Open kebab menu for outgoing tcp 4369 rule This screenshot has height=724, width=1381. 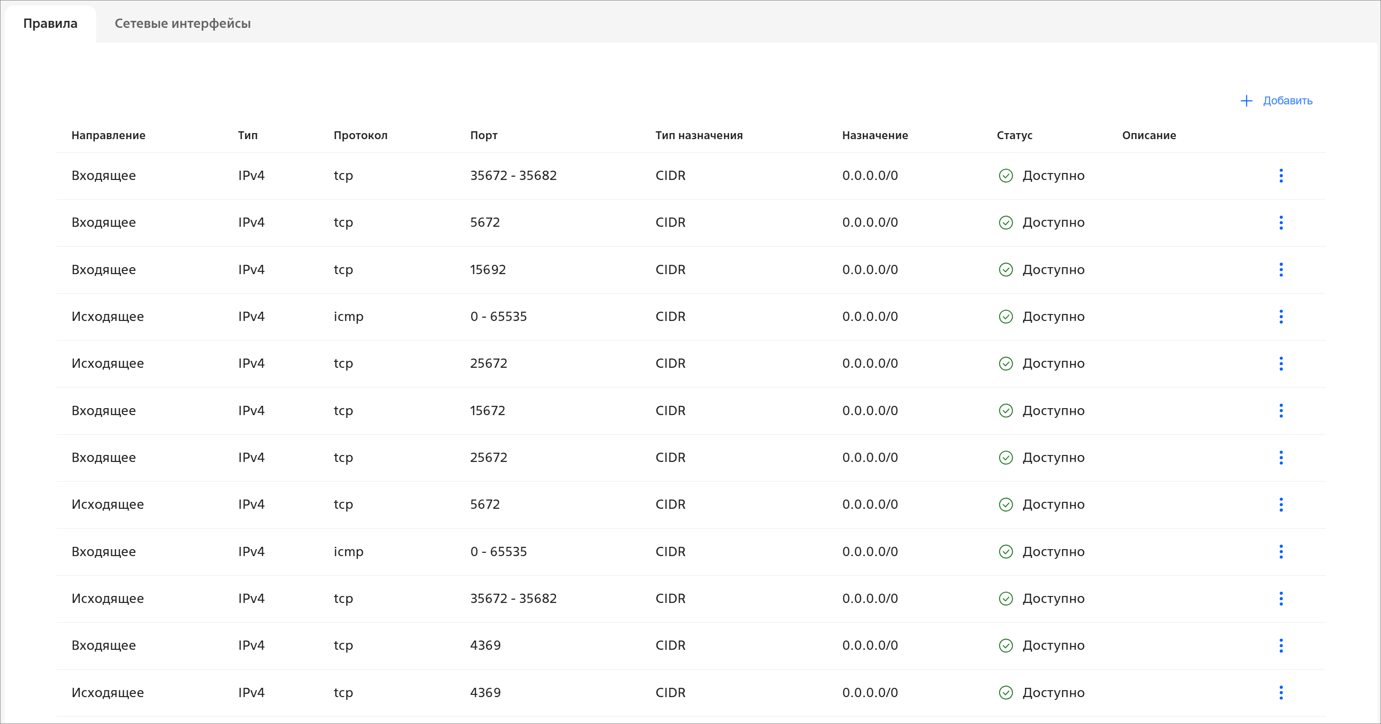pyautogui.click(x=1281, y=692)
